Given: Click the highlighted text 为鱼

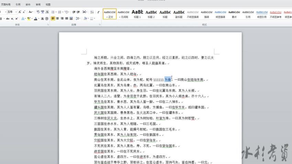Looking at the screenshot, I should click(x=168, y=80).
